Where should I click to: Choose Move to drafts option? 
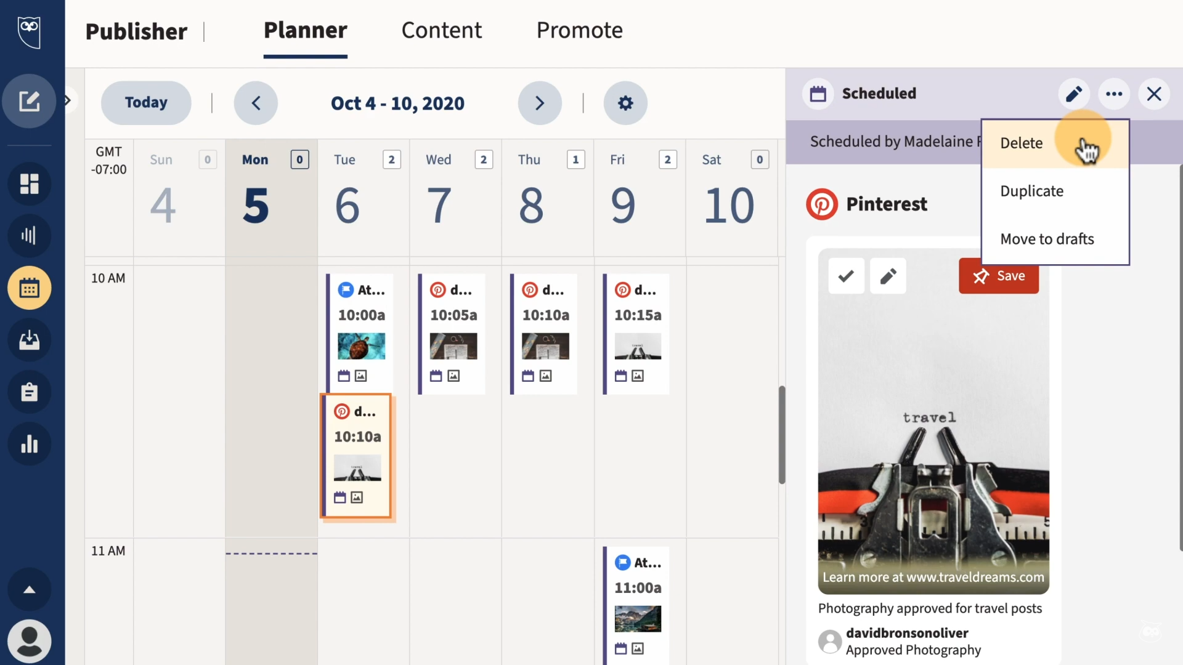click(x=1047, y=239)
